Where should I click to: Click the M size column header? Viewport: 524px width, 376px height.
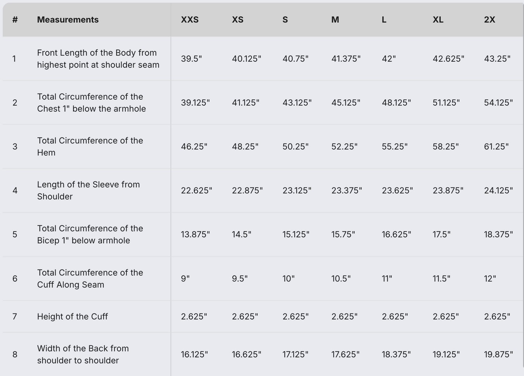click(335, 20)
